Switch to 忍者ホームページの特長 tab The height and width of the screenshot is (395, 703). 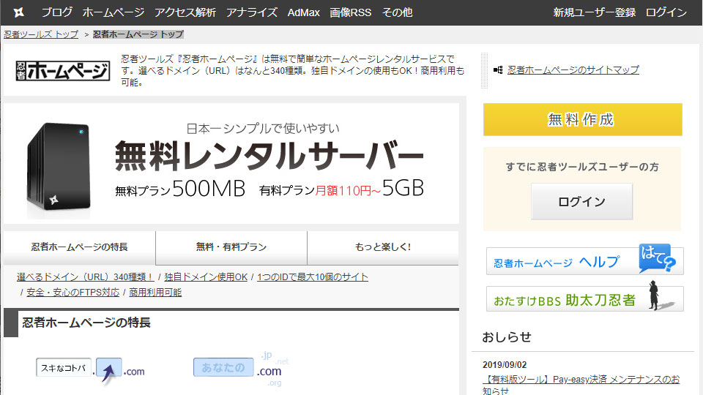[79, 247]
